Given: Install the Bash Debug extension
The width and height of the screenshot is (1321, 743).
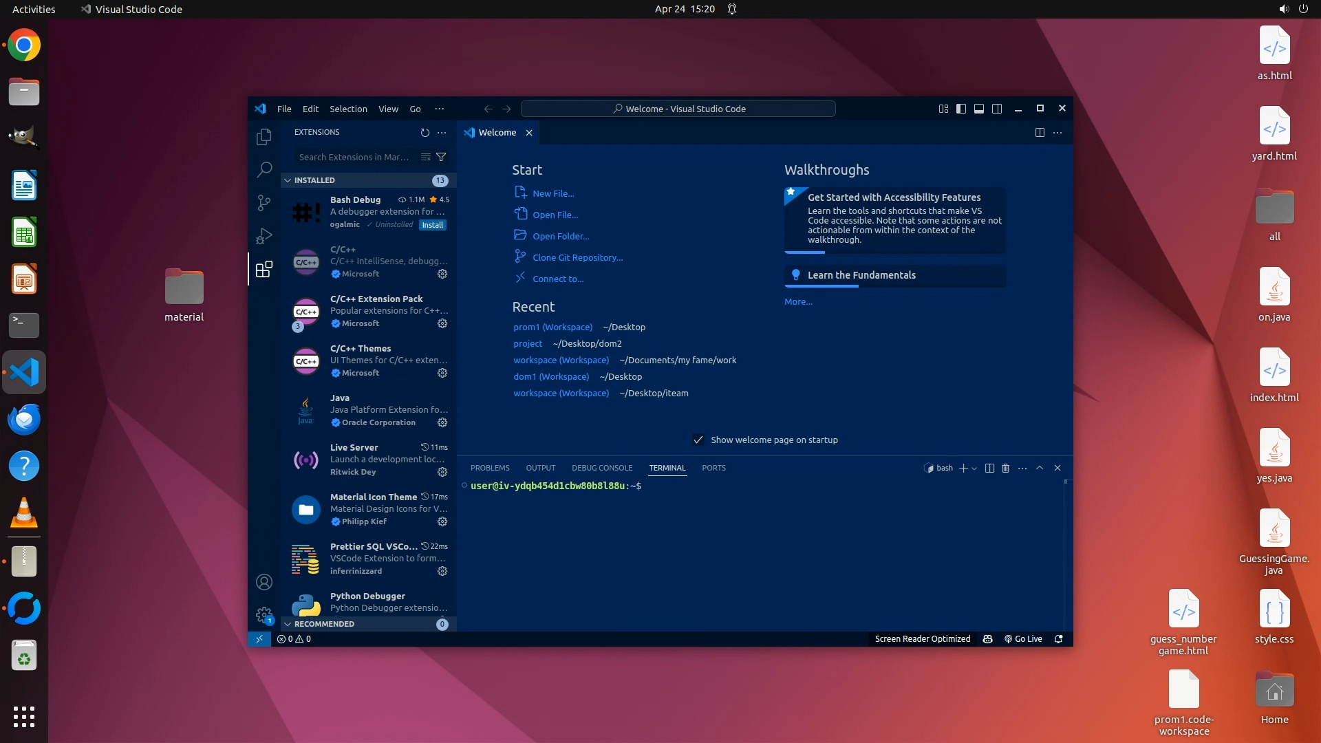Looking at the screenshot, I should 432,225.
